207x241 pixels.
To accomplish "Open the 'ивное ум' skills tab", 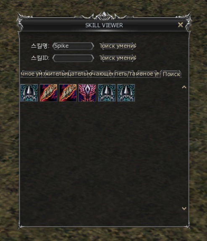I will point(148,74).
